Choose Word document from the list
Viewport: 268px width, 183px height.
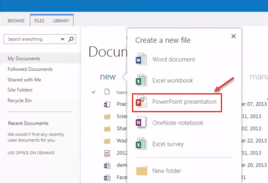[x=174, y=59]
